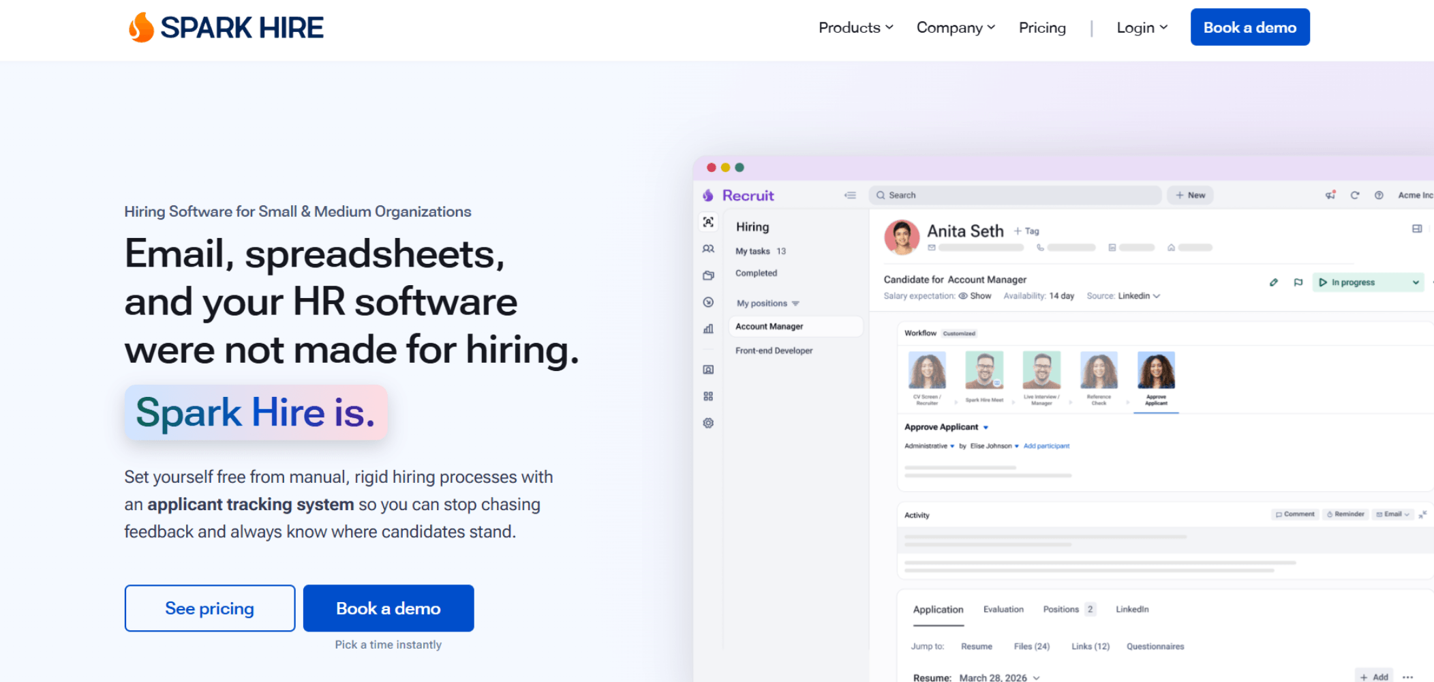This screenshot has width=1434, height=682.
Task: Open the grid apps sidebar icon
Action: (708, 396)
